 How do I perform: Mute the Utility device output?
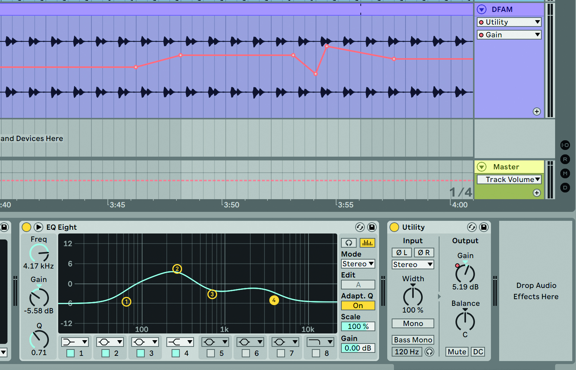pos(457,352)
